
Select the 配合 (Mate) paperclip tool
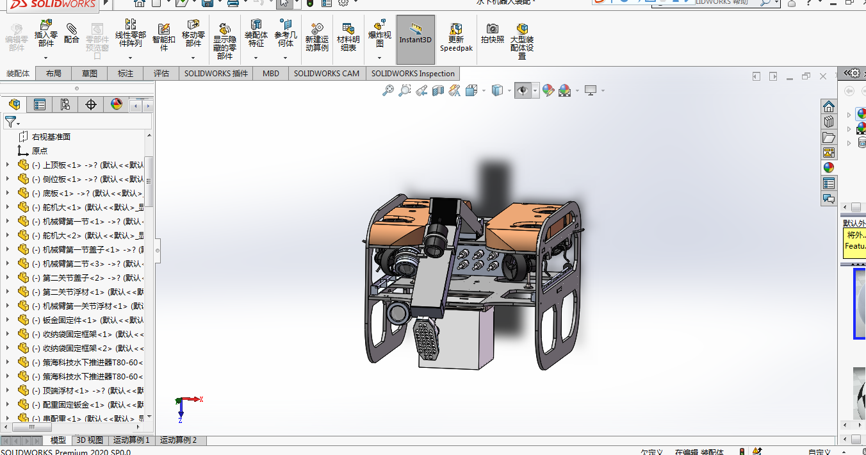[x=72, y=33]
